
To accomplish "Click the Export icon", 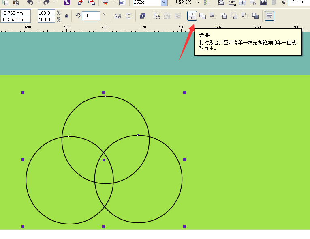I will pyautogui.click(x=92, y=2).
